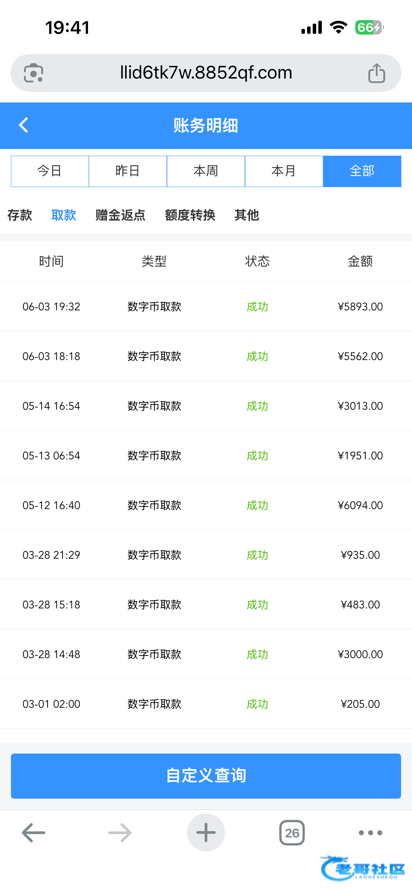Image resolution: width=412 pixels, height=892 pixels.
Task: Click the 自定义查询 button
Action: coord(206,776)
